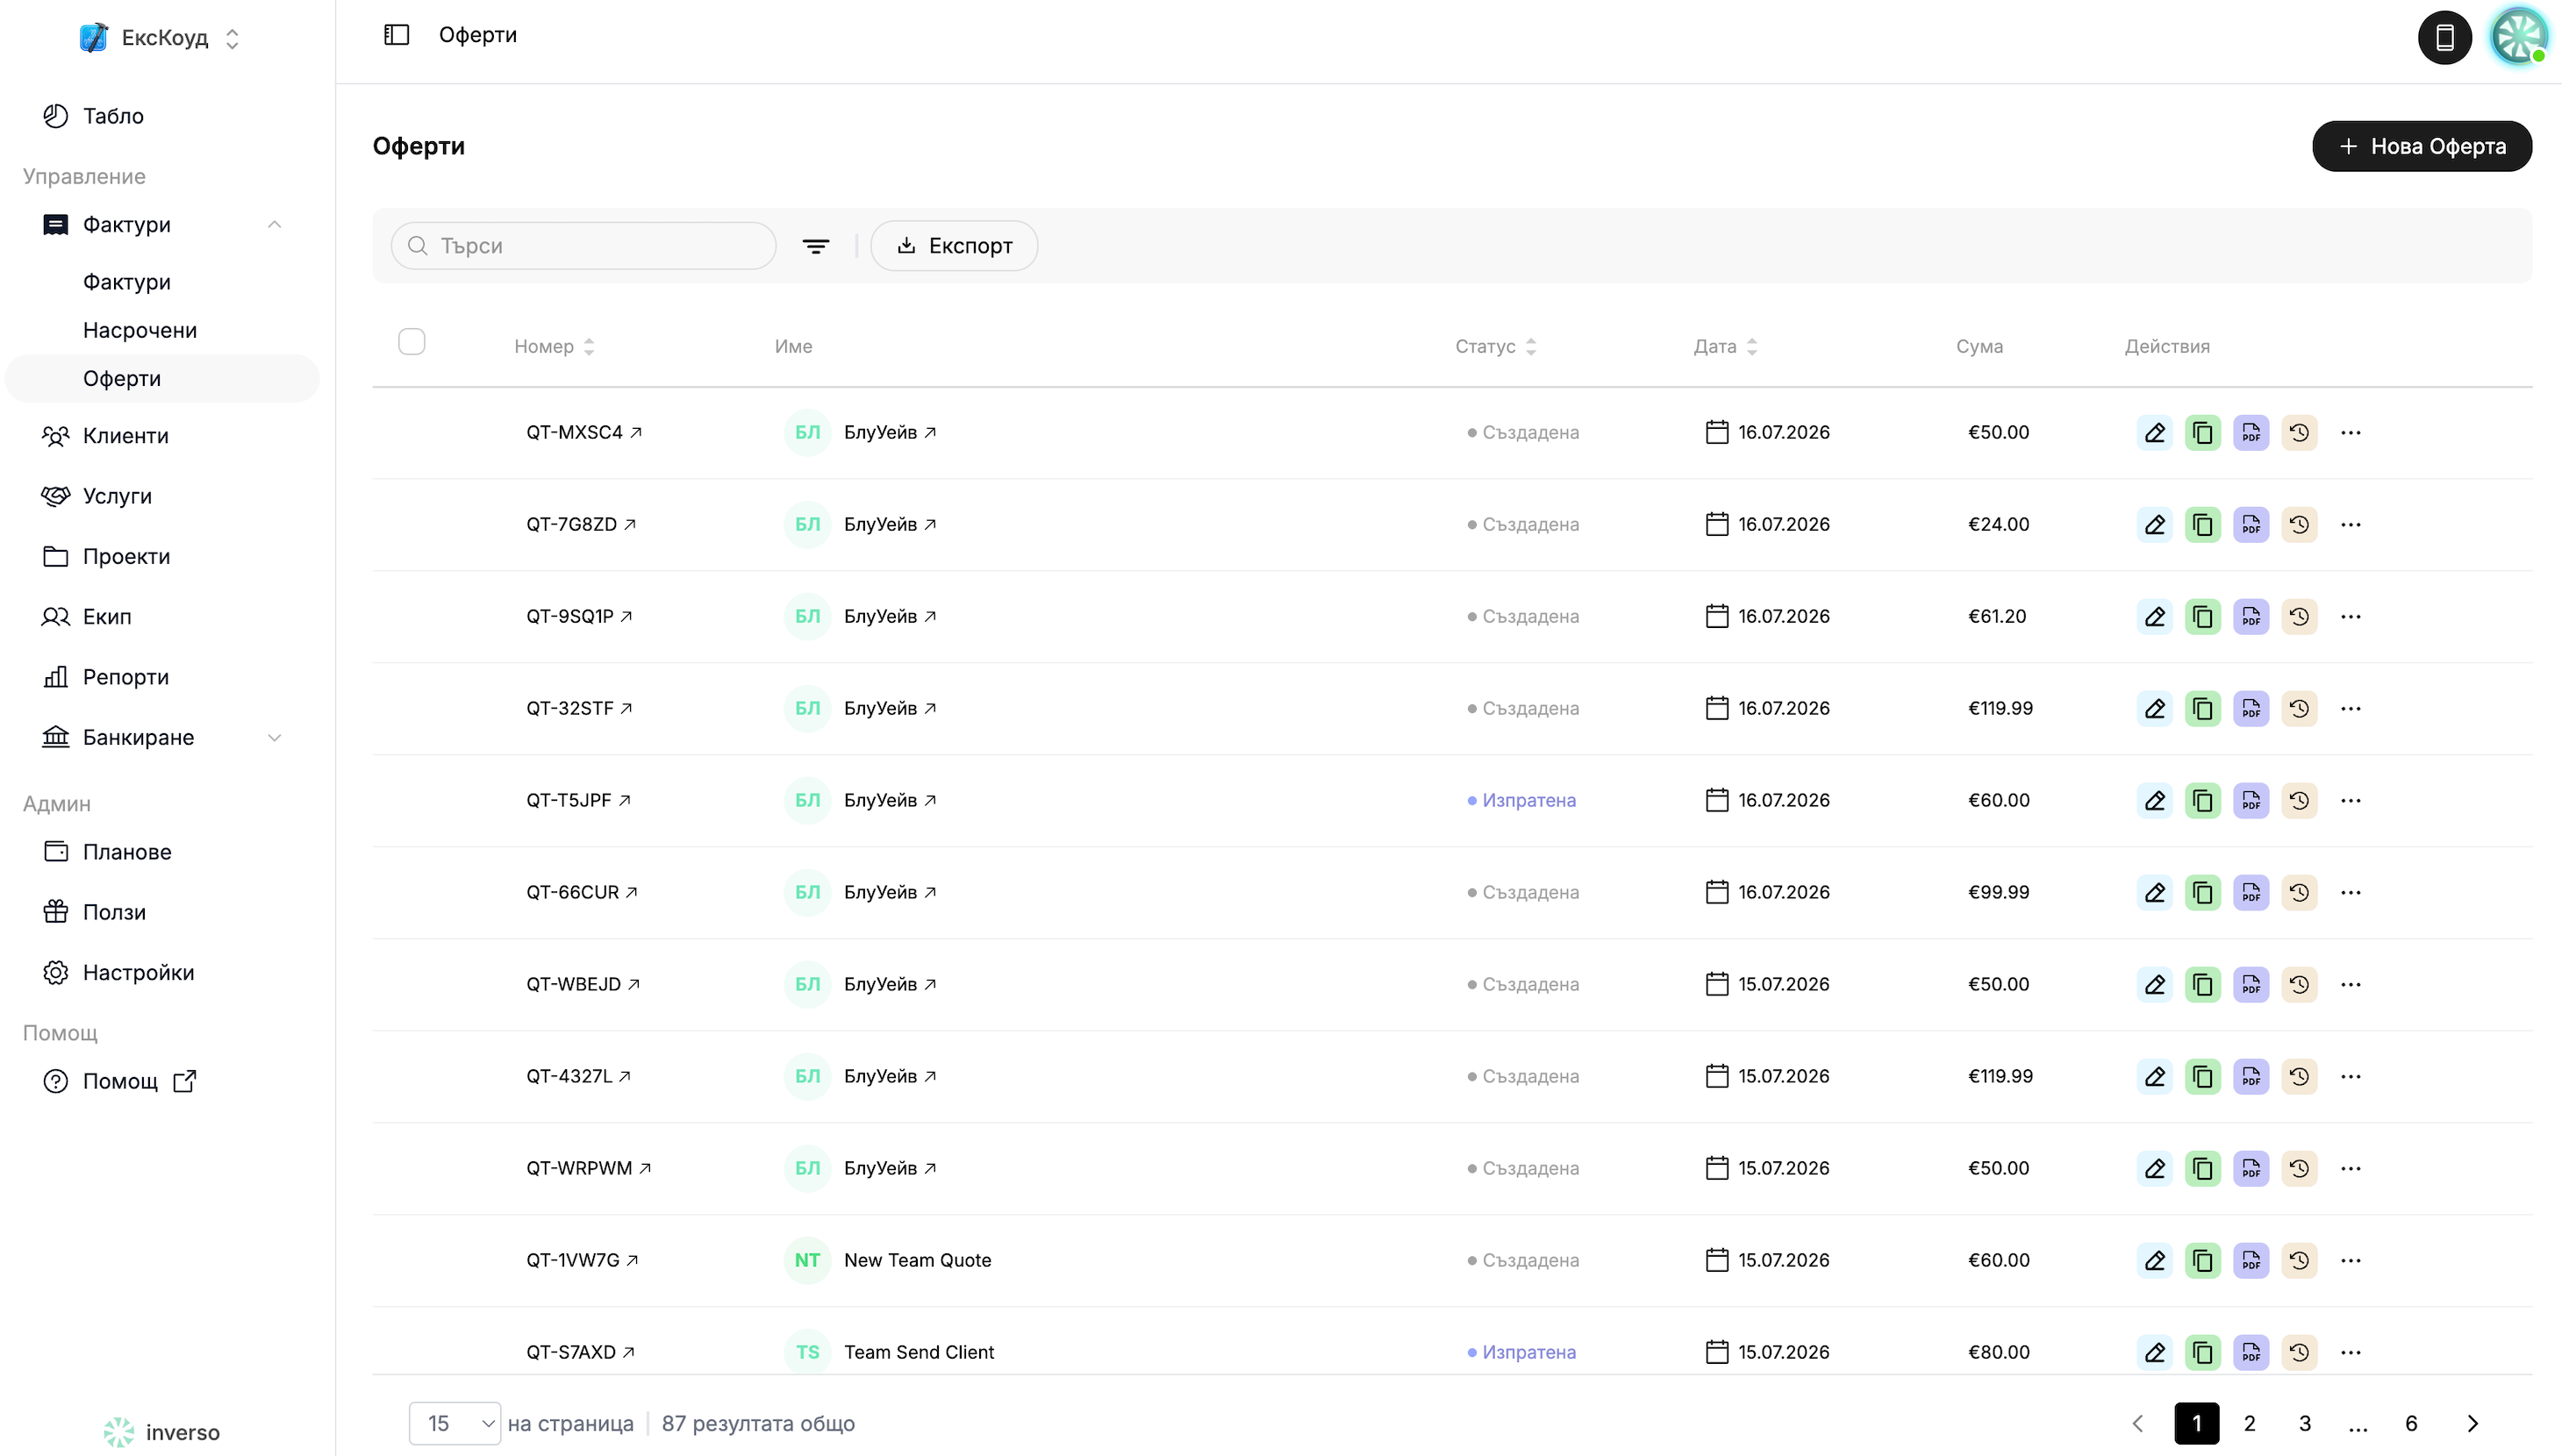
Task: Duplicate quote QT-7G8ZD with copy icon
Action: pyautogui.click(x=2202, y=525)
